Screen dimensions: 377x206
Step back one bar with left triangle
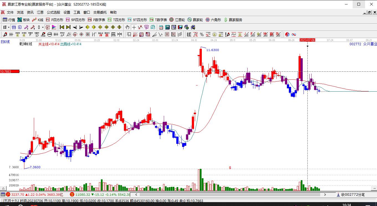tap(75, 27)
